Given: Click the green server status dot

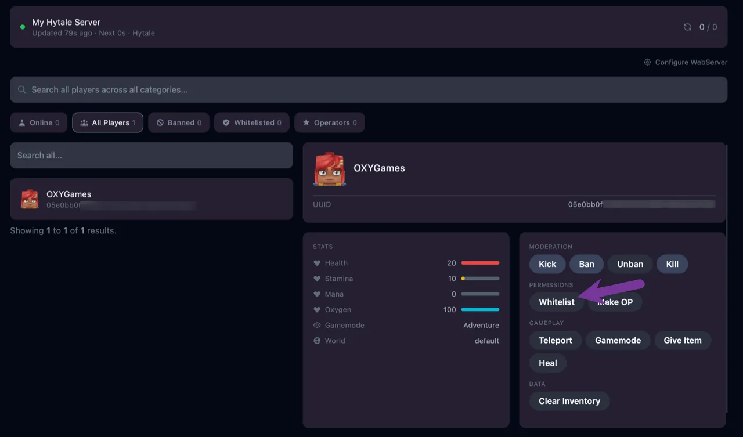Looking at the screenshot, I should 23,27.
